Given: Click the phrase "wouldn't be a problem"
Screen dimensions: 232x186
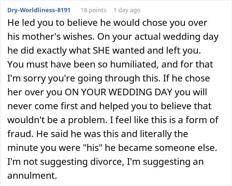Looking at the screenshot, I should coord(56,120).
